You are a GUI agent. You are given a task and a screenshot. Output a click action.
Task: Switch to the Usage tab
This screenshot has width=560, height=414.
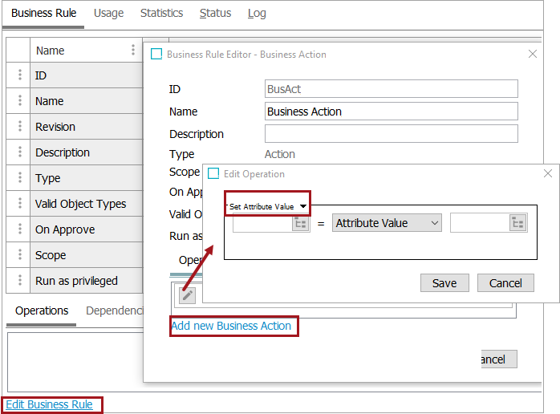[108, 13]
